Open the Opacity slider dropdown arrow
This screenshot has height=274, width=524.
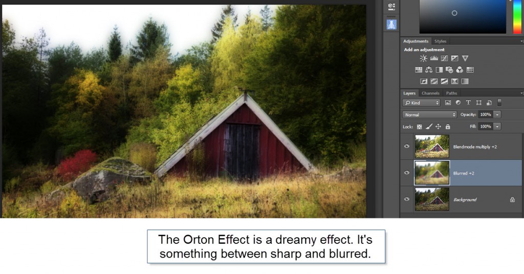pyautogui.click(x=497, y=115)
